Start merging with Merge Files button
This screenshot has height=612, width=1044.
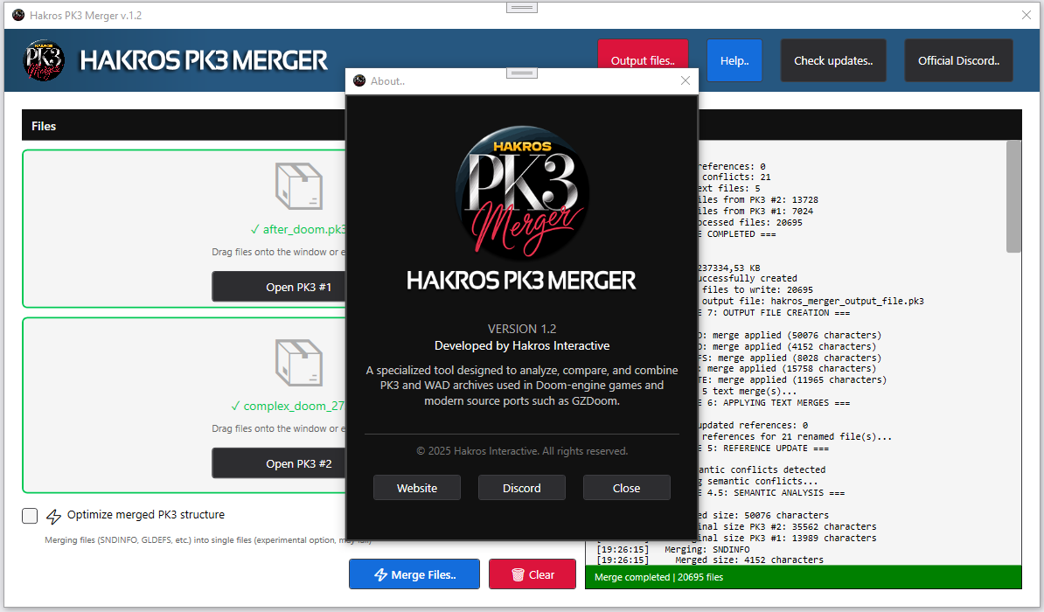coord(414,574)
